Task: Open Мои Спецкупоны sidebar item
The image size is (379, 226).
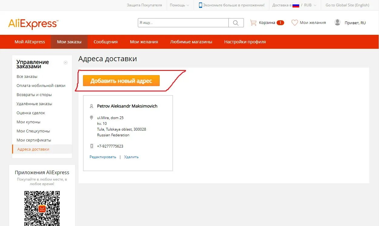Action: [x=33, y=131]
